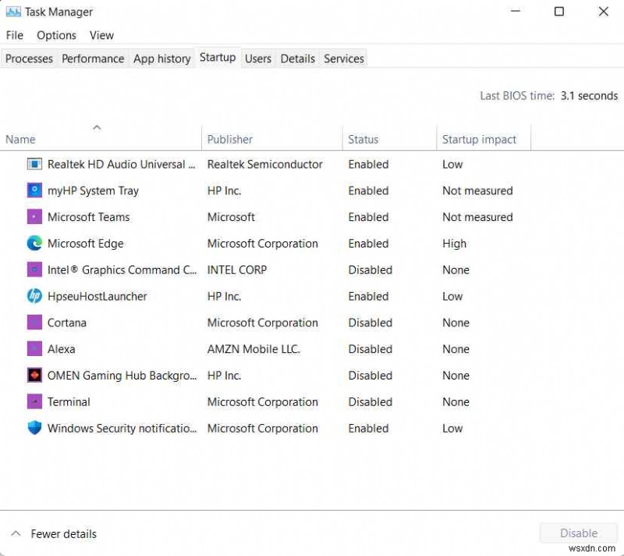This screenshot has height=556, width=624.
Task: Click the Fewer details link
Action: click(63, 533)
